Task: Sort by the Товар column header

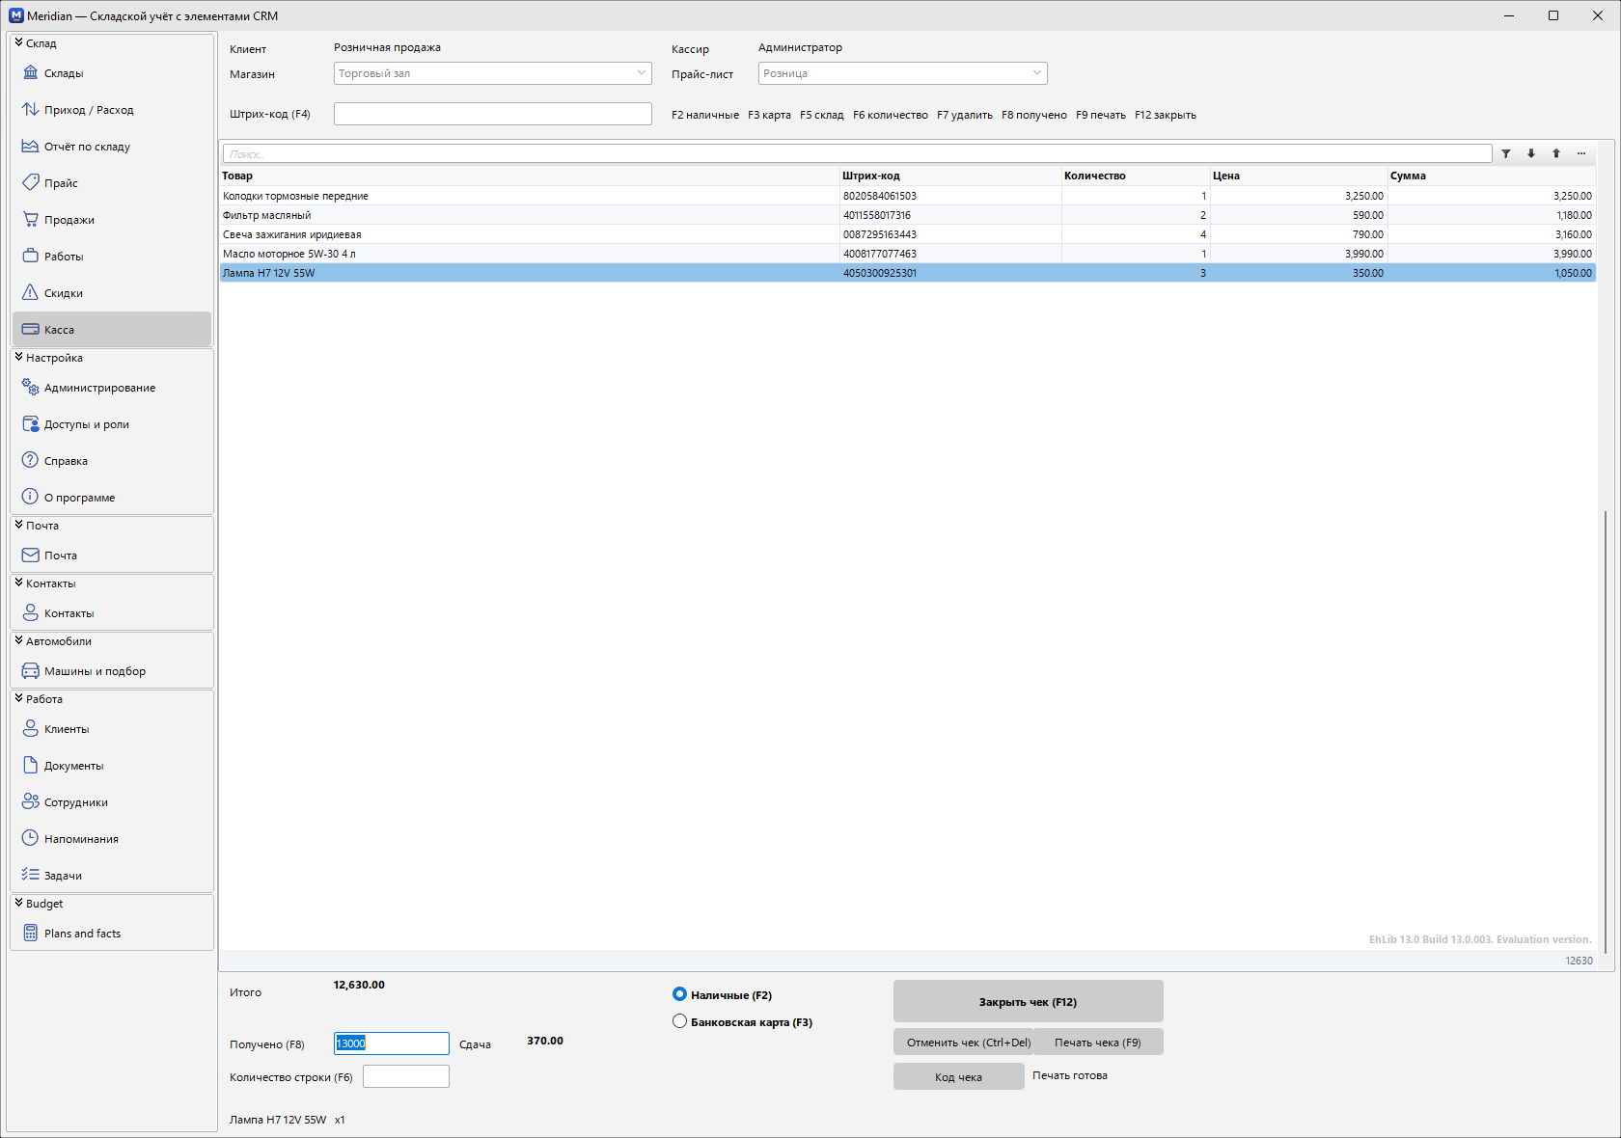Action: [x=530, y=176]
